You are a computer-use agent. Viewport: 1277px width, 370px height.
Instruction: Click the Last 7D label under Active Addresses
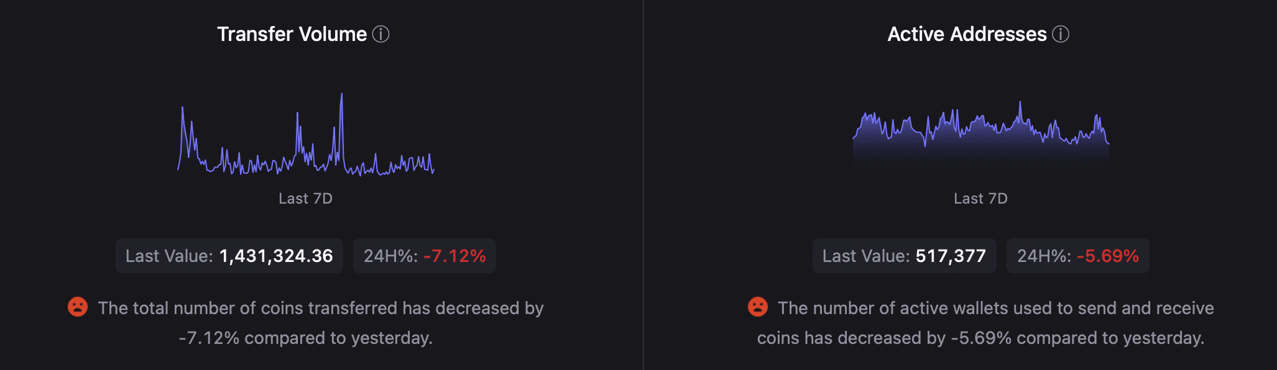pos(981,199)
